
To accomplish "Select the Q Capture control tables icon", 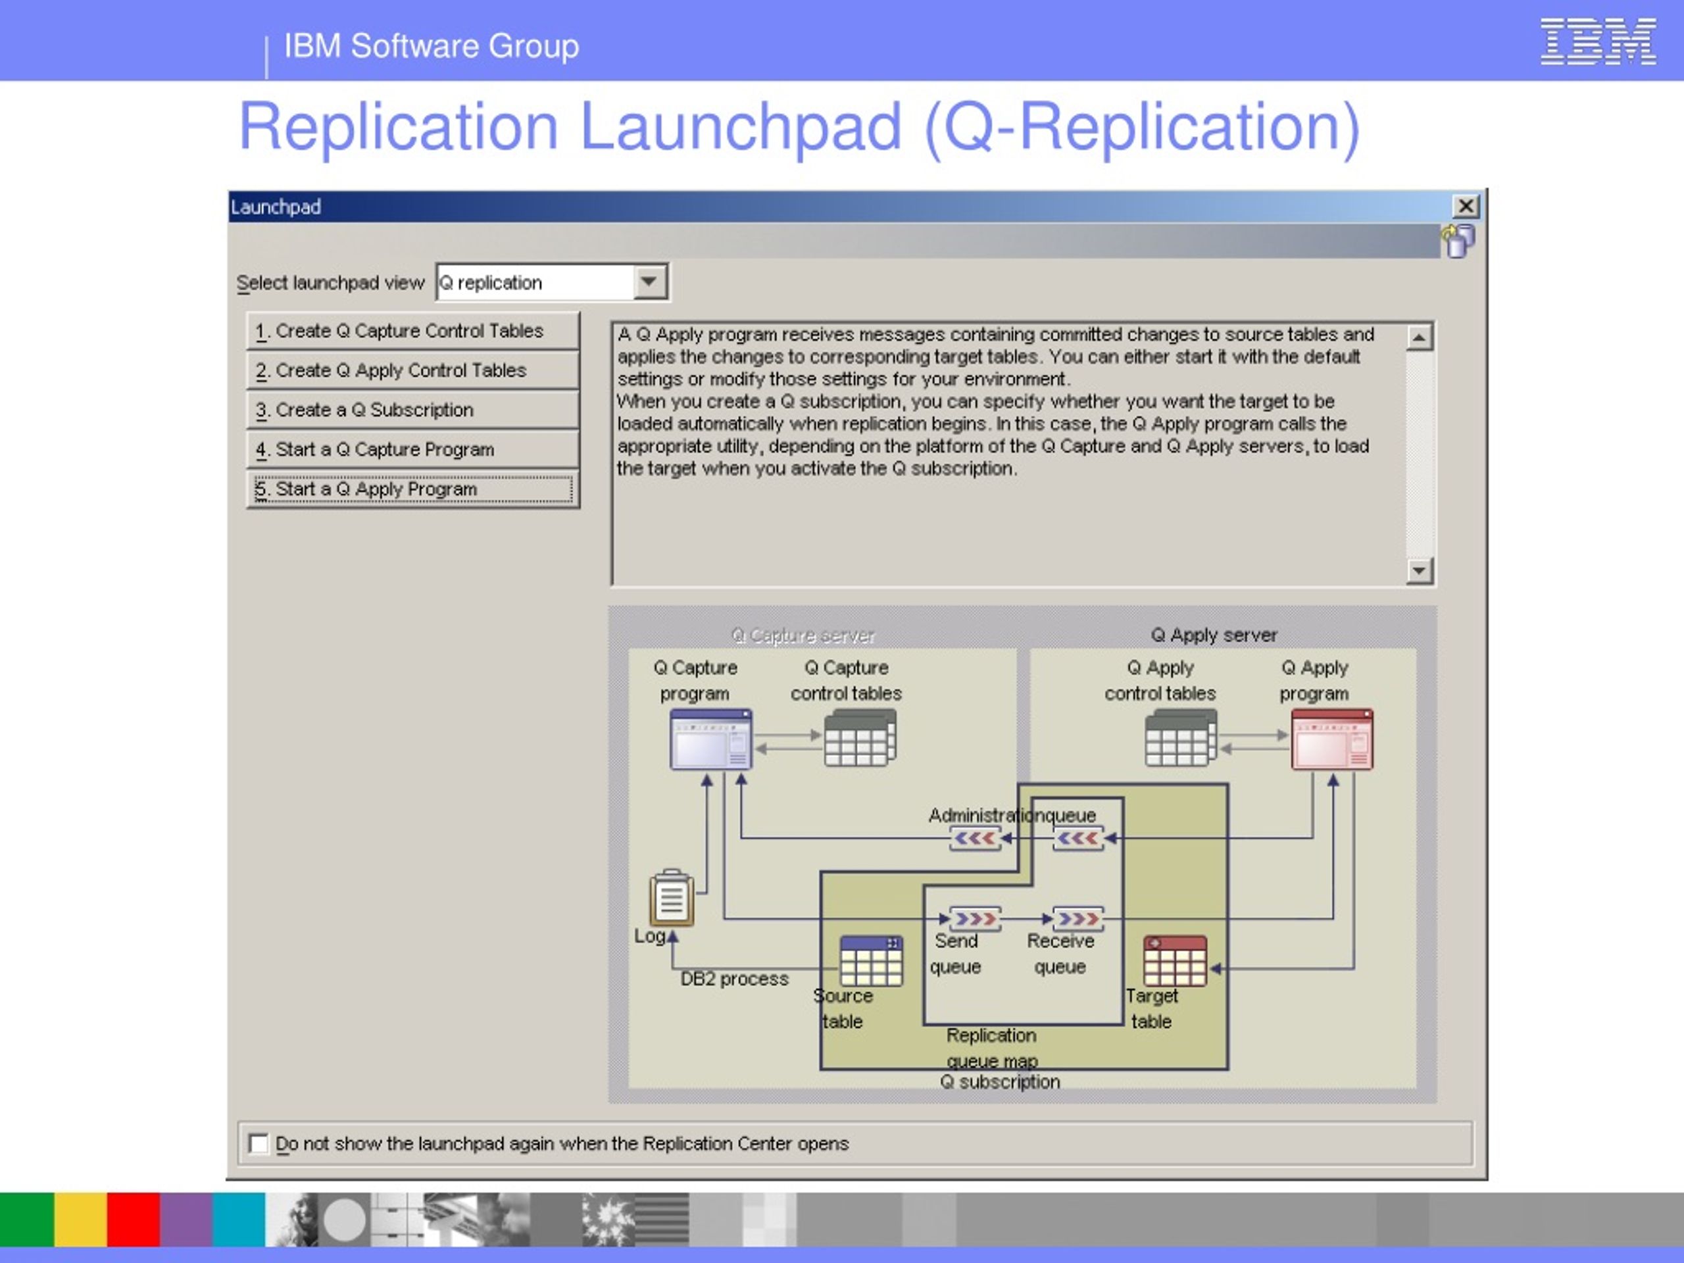I will pyautogui.click(x=858, y=739).
